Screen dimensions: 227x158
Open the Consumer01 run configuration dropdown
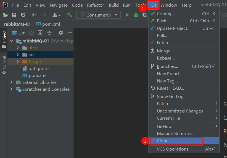tap(99, 15)
